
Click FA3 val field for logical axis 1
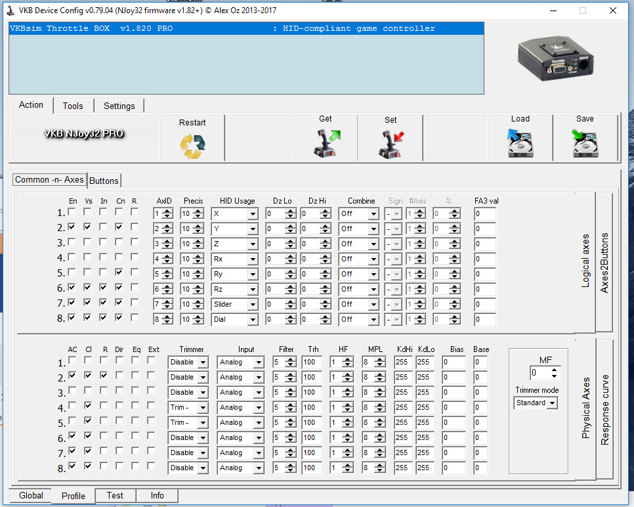click(485, 213)
